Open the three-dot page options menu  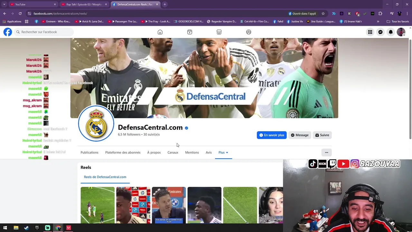[x=326, y=152]
